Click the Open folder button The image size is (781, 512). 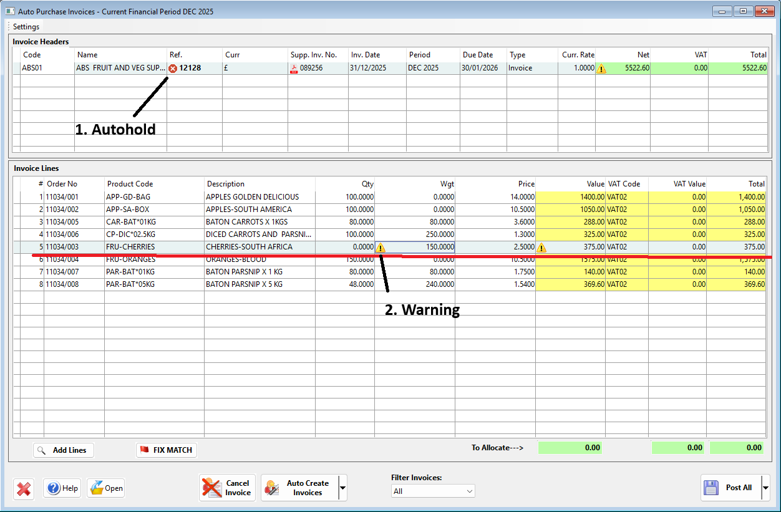(x=105, y=488)
